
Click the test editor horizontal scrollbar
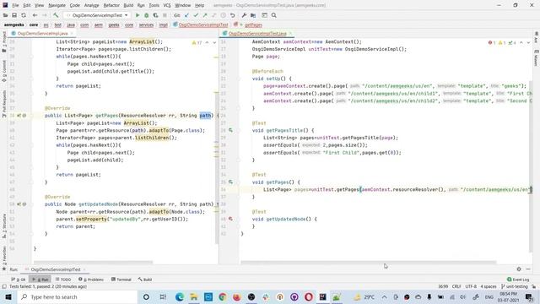click(x=369, y=263)
